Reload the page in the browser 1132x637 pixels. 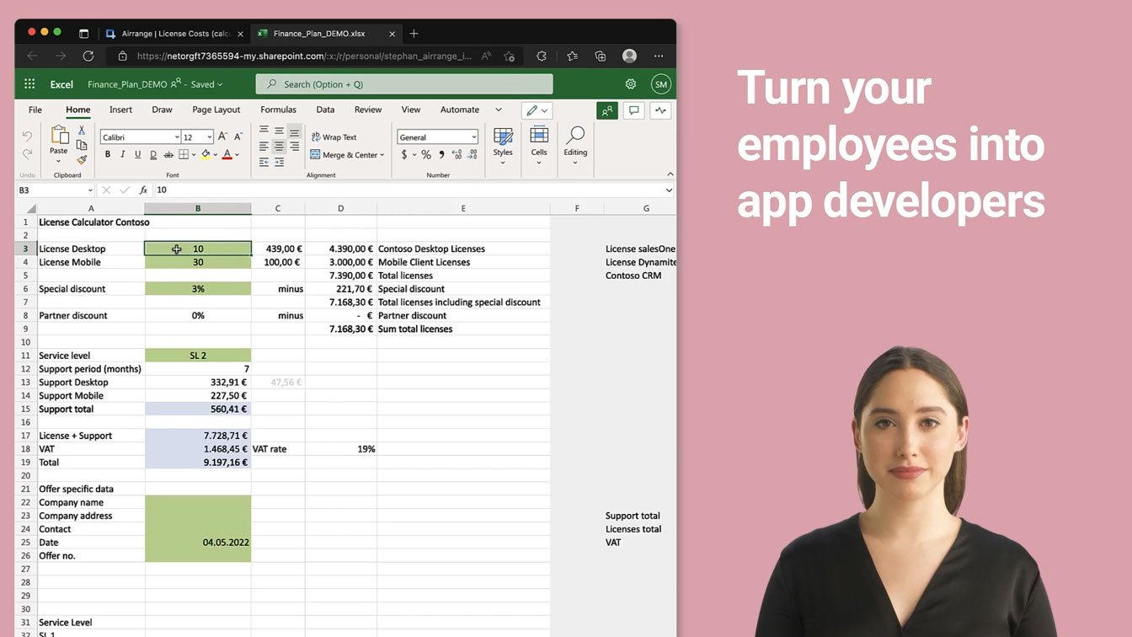tap(88, 56)
